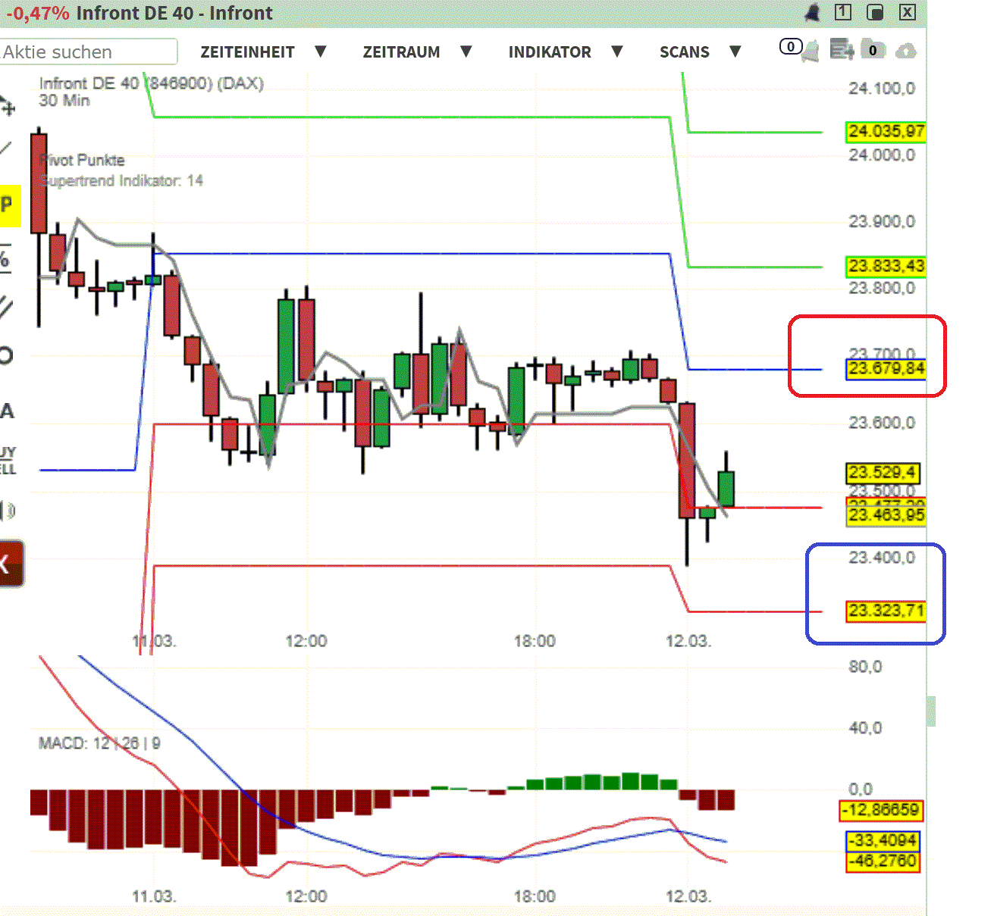This screenshot has height=916, width=994.
Task: Click the red X close button on sidebar
Action: coord(11,563)
